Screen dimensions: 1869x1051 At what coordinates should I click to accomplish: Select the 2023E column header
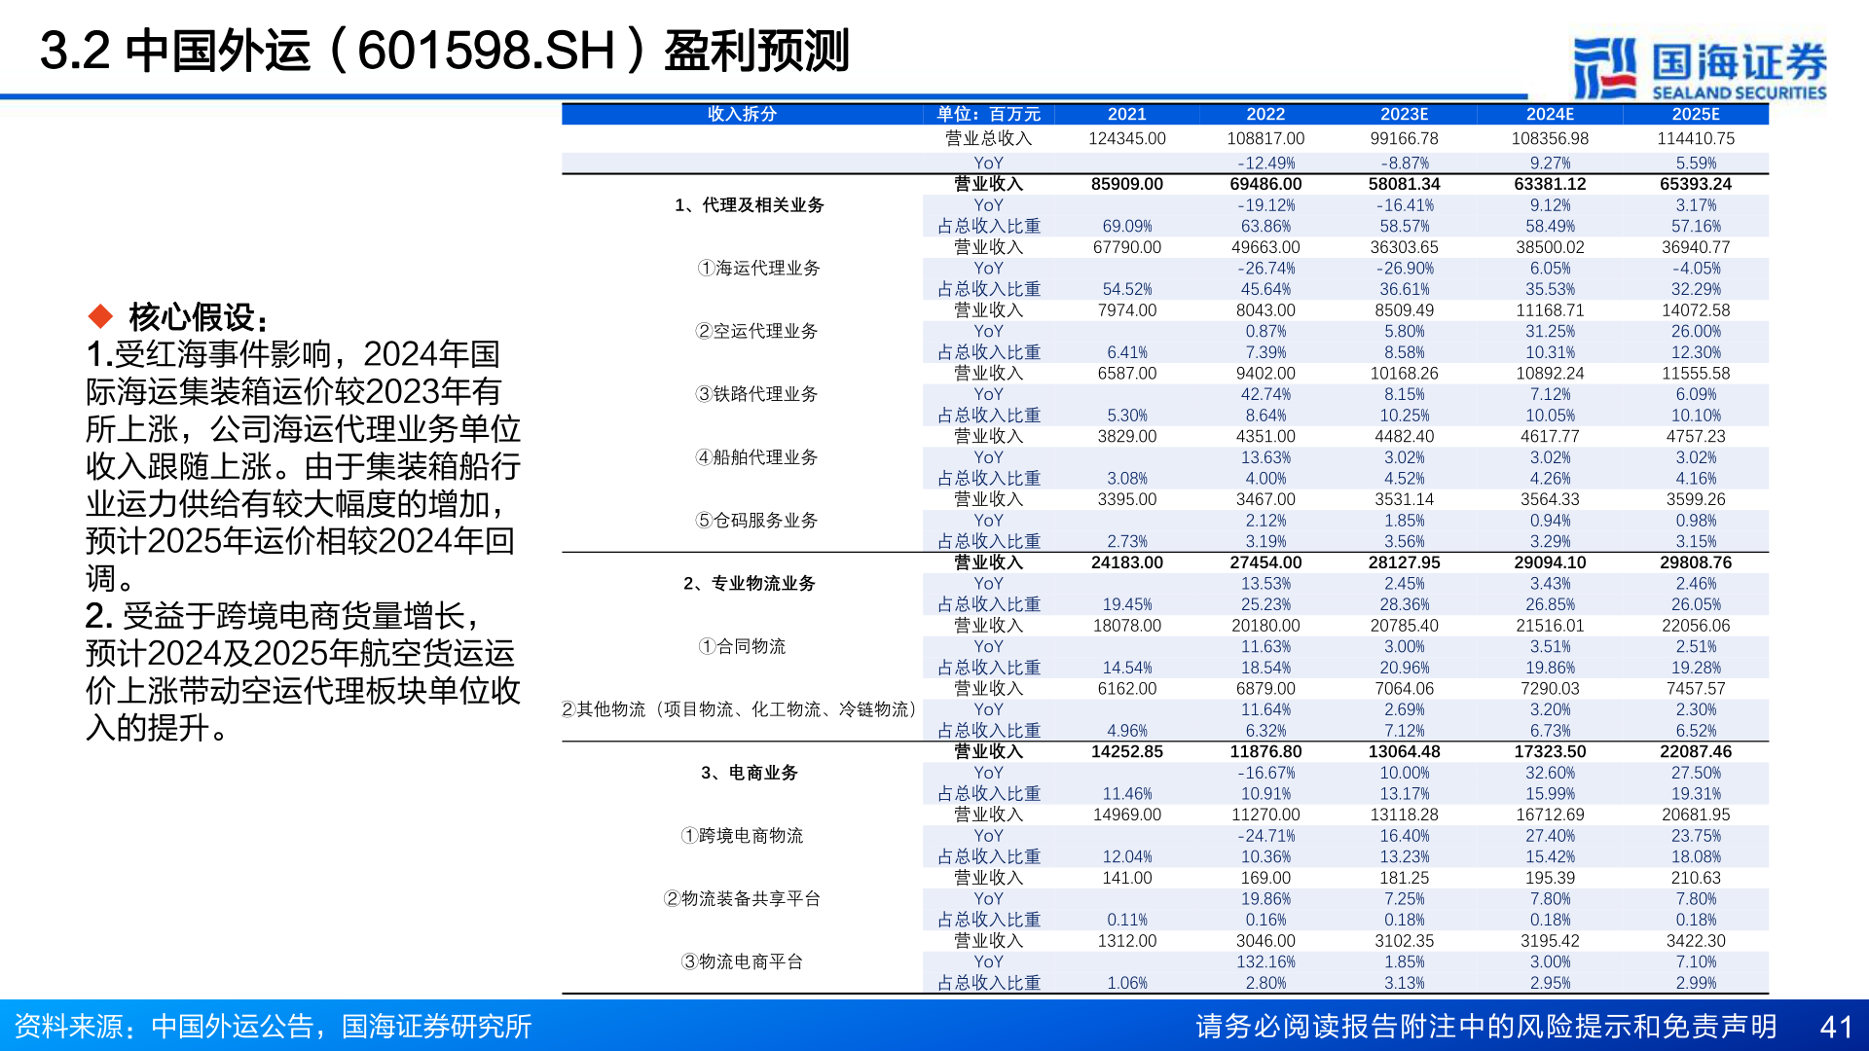1404,114
